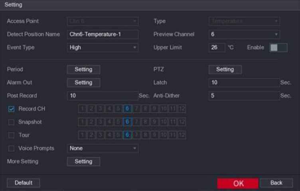The image size is (300, 191).
Task: Uncheck the Record CH checkbox
Action: click(11, 109)
